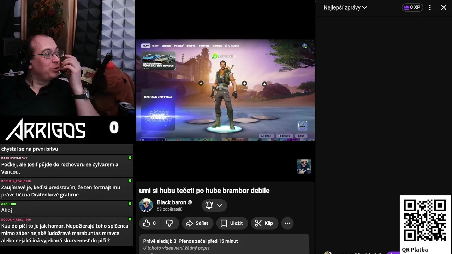Open the SHOP tab in Fortnite

(x=155, y=46)
